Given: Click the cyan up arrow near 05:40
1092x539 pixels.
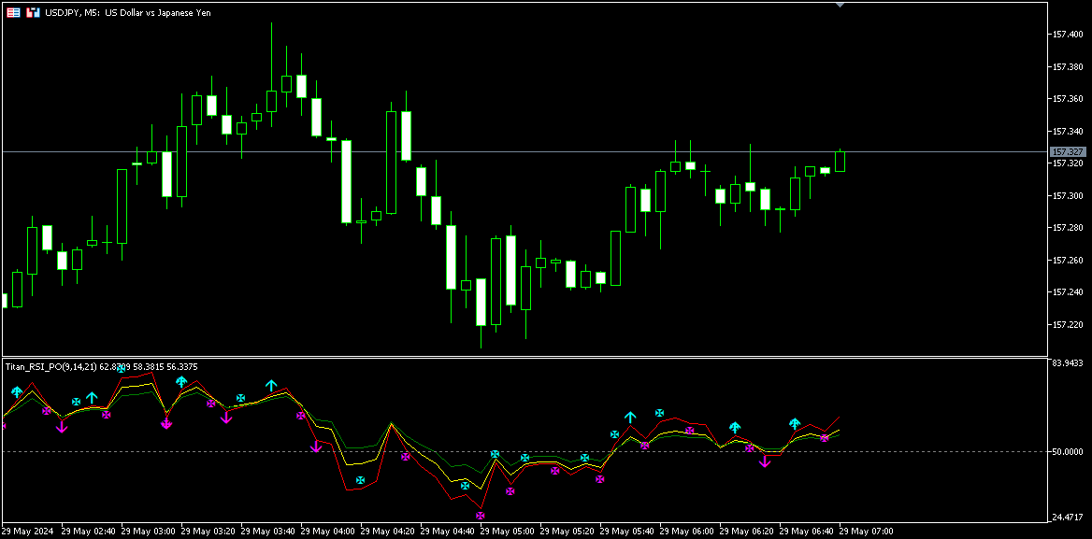Looking at the screenshot, I should pyautogui.click(x=630, y=417).
